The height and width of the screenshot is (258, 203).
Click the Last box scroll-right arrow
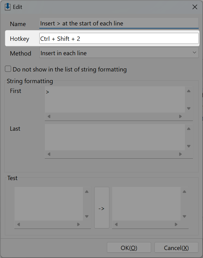180,154
